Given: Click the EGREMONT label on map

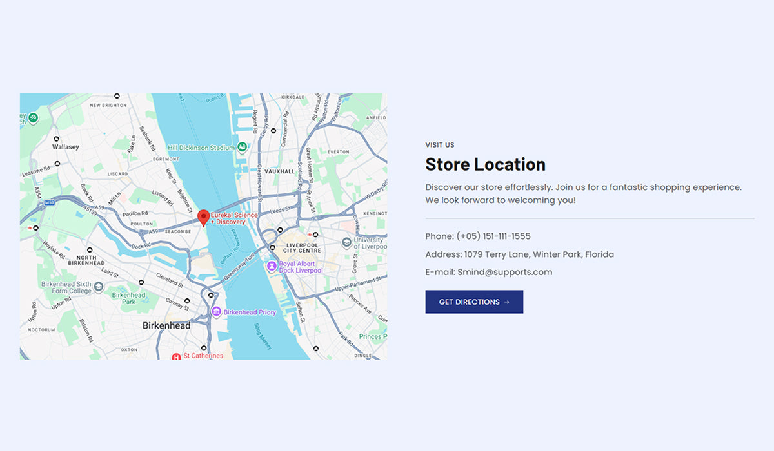Looking at the screenshot, I should (166, 159).
